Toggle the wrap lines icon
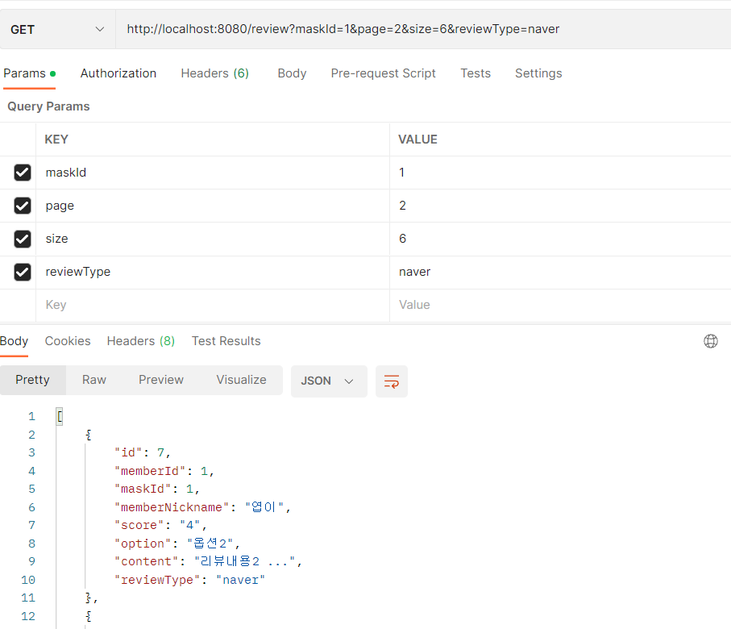 pyautogui.click(x=392, y=381)
